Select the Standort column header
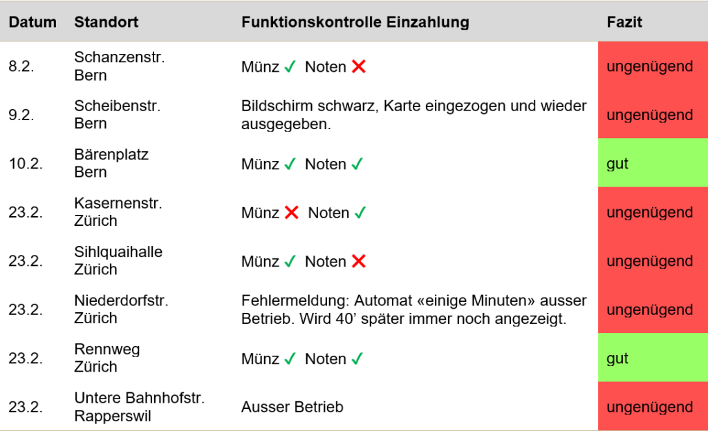 106,22
